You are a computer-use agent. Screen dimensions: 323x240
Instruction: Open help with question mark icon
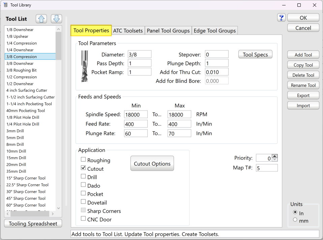(x=282, y=18)
